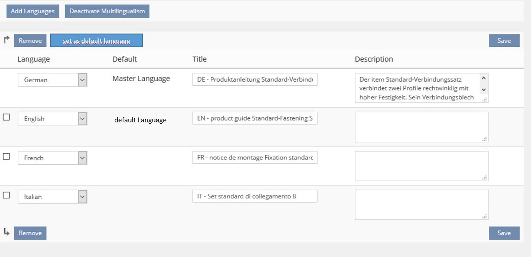Click Deactivate Multilingualism button
Screen dimensions: 531x257
click(107, 11)
